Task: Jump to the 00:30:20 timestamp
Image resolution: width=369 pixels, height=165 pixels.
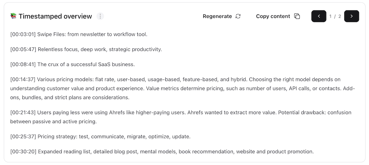Action: click(x=23, y=151)
